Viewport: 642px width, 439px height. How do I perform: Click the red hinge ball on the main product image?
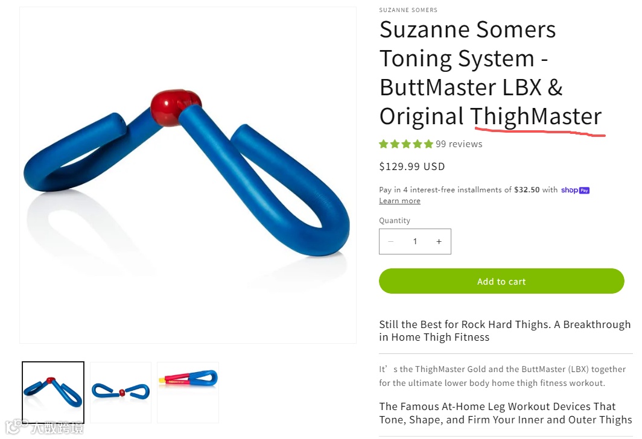pyautogui.click(x=175, y=107)
